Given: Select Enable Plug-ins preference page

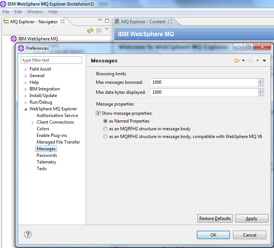Looking at the screenshot, I should point(52,135).
